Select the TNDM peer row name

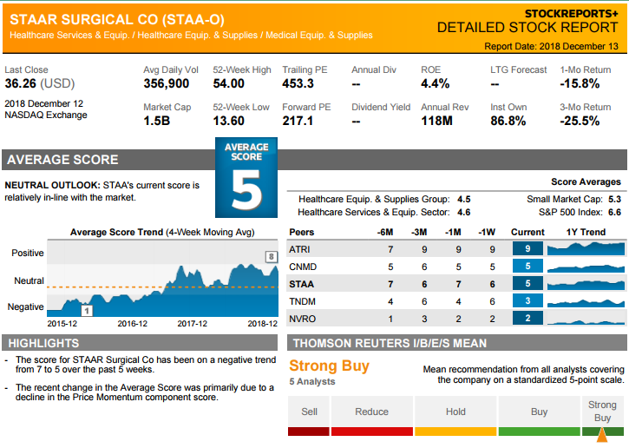[x=302, y=301]
